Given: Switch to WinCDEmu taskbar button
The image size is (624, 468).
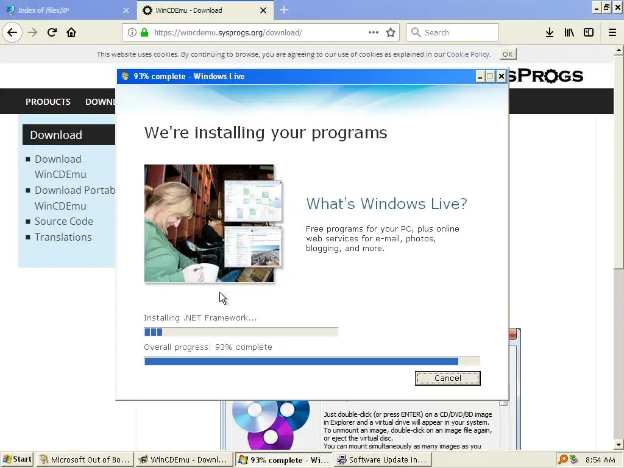Looking at the screenshot, I should click(x=183, y=459).
